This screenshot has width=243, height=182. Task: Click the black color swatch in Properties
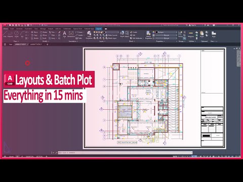pyautogui.click(x=157, y=32)
